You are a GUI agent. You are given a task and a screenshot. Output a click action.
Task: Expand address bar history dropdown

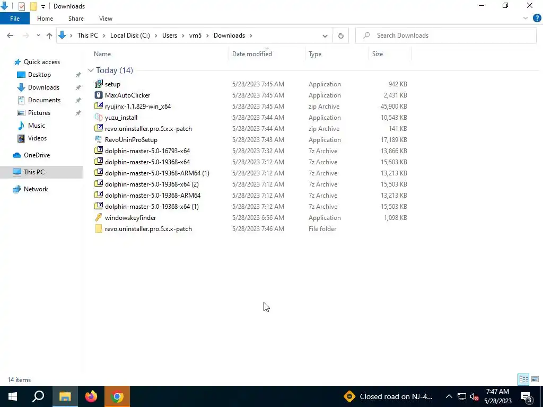coord(325,36)
